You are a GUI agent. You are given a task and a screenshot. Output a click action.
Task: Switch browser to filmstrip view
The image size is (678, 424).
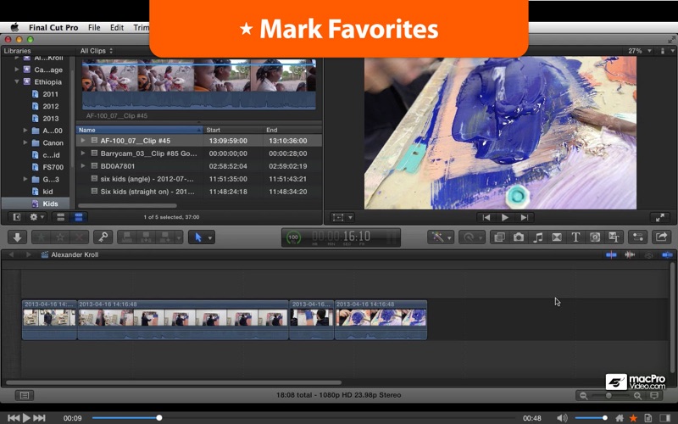[x=60, y=217]
